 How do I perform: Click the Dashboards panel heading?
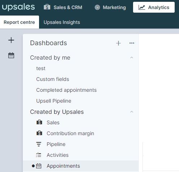[48, 43]
